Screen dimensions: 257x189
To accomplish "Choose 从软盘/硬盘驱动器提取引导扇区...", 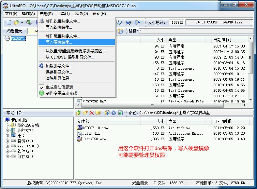I will (x=77, y=51).
